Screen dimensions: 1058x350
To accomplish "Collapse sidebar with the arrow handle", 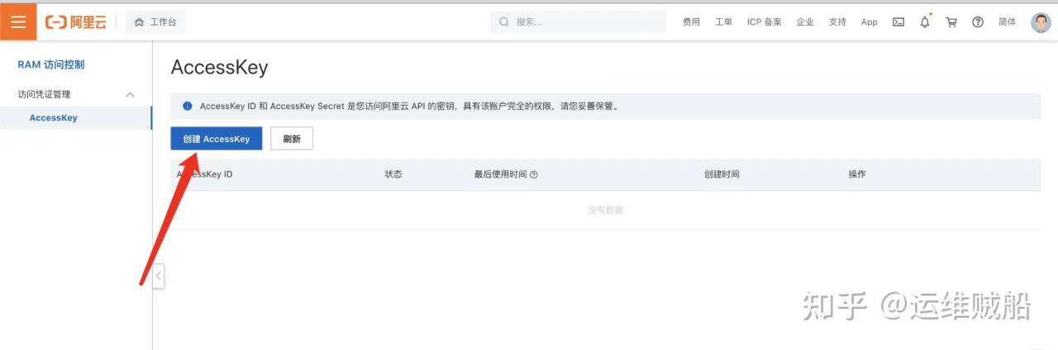I will [158, 276].
